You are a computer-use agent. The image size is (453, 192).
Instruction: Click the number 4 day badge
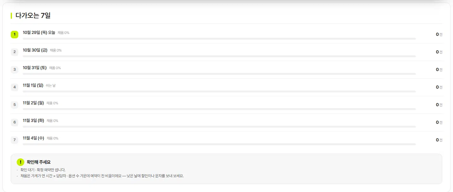(x=15, y=87)
